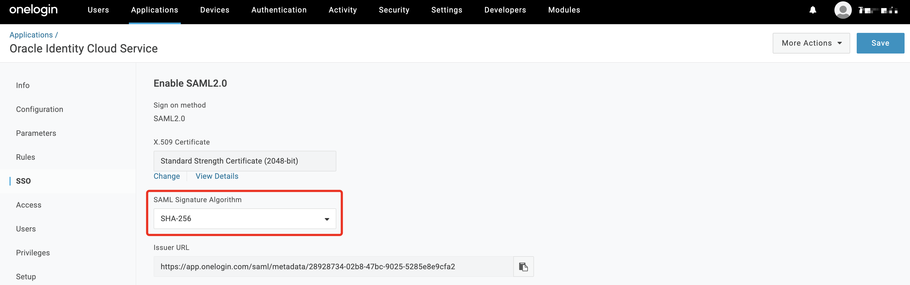Viewport: 910px width, 285px height.
Task: Open the Users tab in the sidebar
Action: pos(26,229)
